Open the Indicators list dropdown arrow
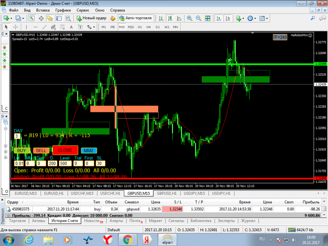 pos(243,18)
